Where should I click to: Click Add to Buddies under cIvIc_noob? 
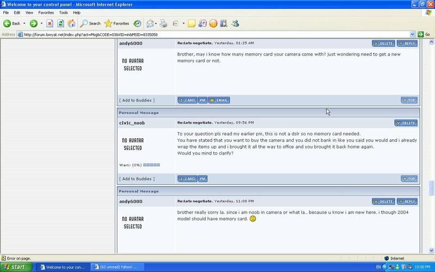[136, 178]
